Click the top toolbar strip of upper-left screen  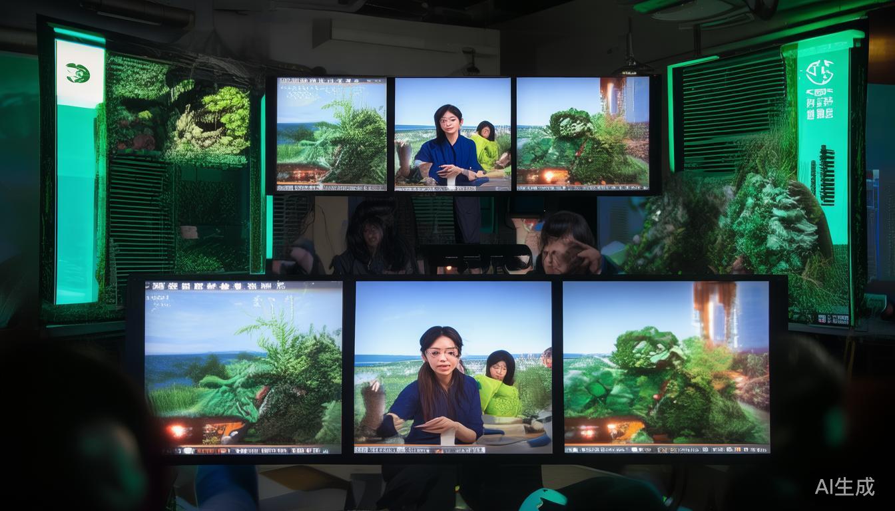(x=331, y=82)
